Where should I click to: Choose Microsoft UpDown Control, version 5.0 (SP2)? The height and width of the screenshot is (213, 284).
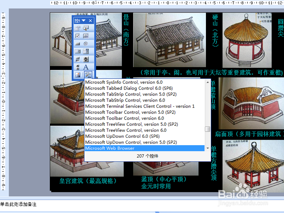point(145,142)
